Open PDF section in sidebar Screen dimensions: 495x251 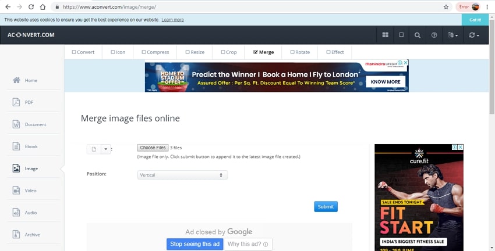tap(29, 102)
